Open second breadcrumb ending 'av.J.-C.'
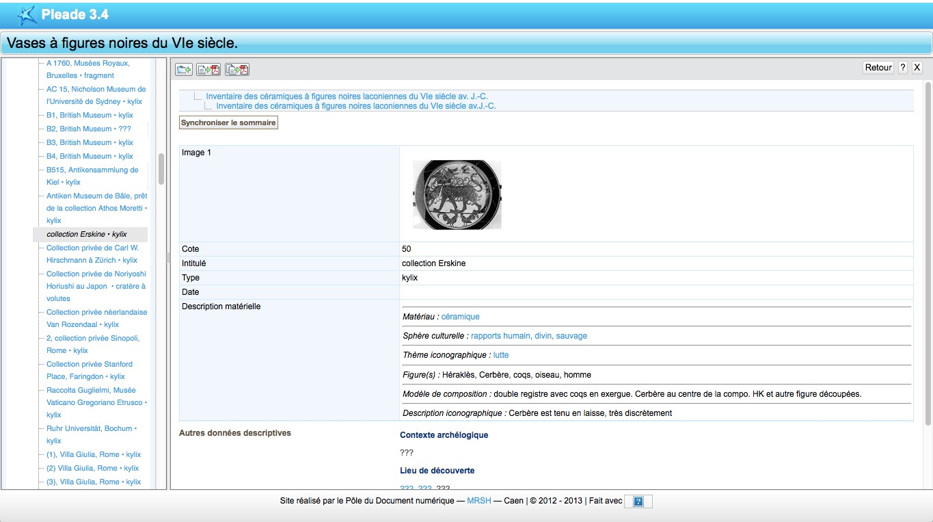 tap(356, 106)
